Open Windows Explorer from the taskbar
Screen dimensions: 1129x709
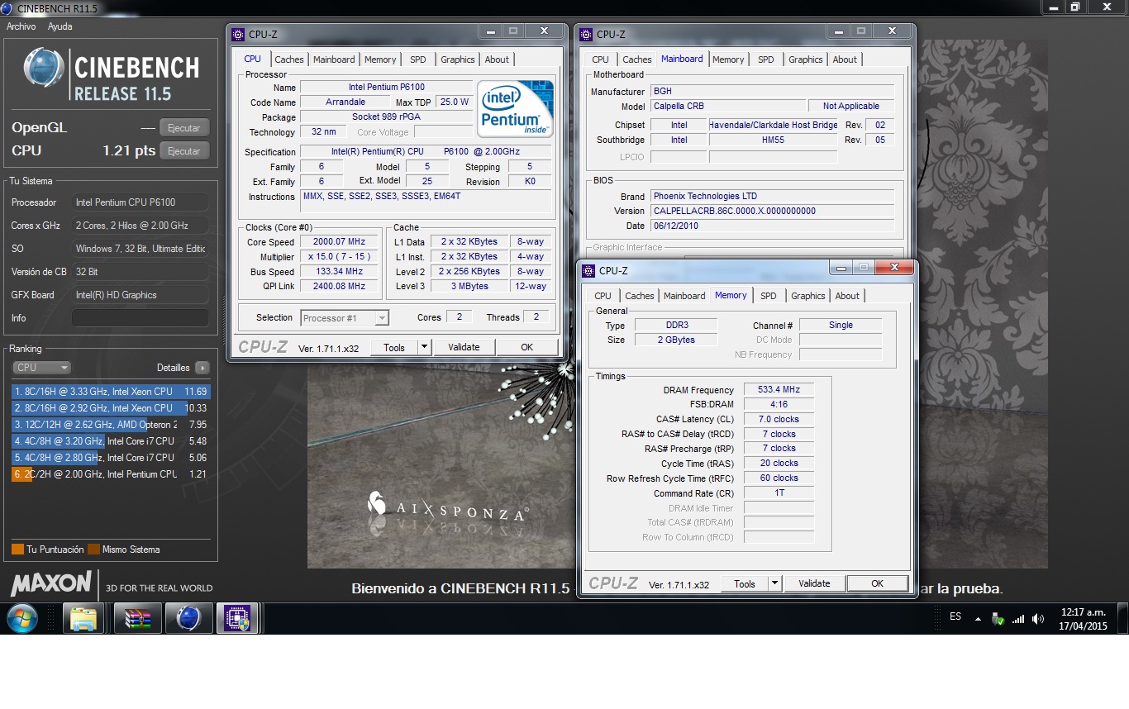[x=83, y=618]
